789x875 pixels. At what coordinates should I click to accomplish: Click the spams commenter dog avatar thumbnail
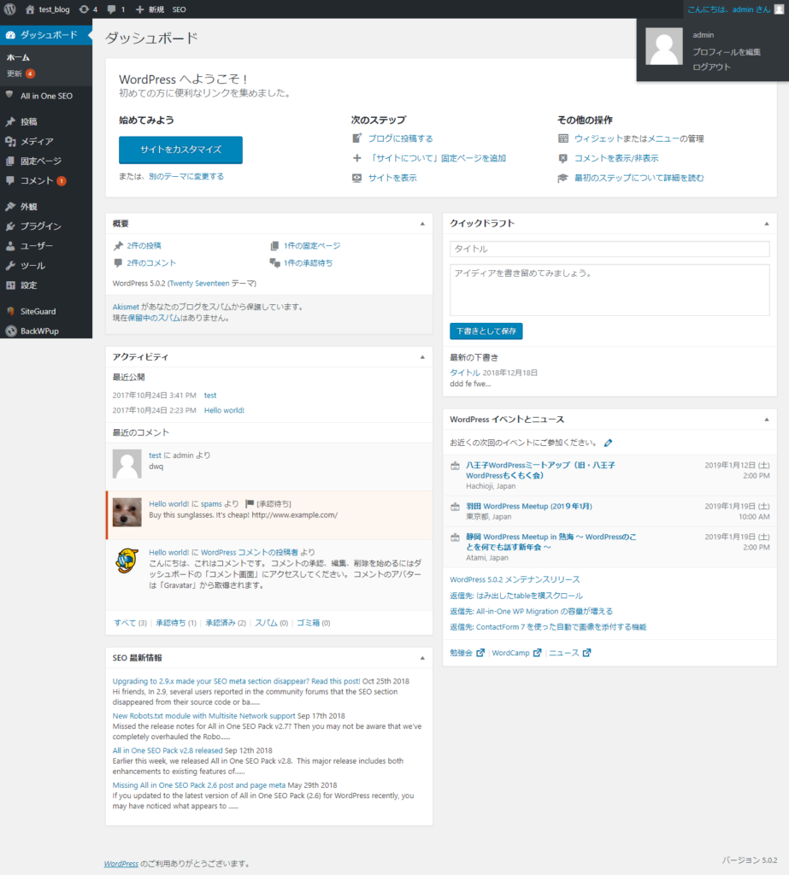127,512
